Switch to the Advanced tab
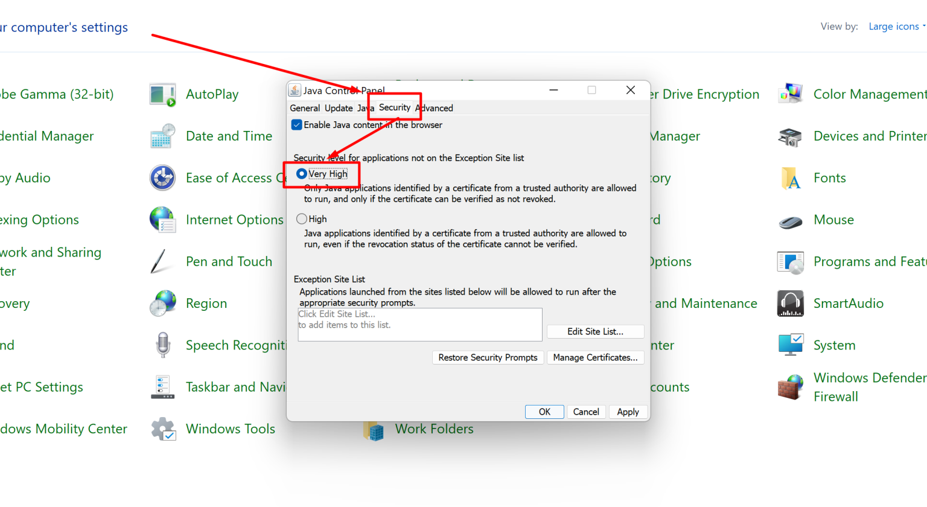The image size is (927, 507). click(x=434, y=108)
